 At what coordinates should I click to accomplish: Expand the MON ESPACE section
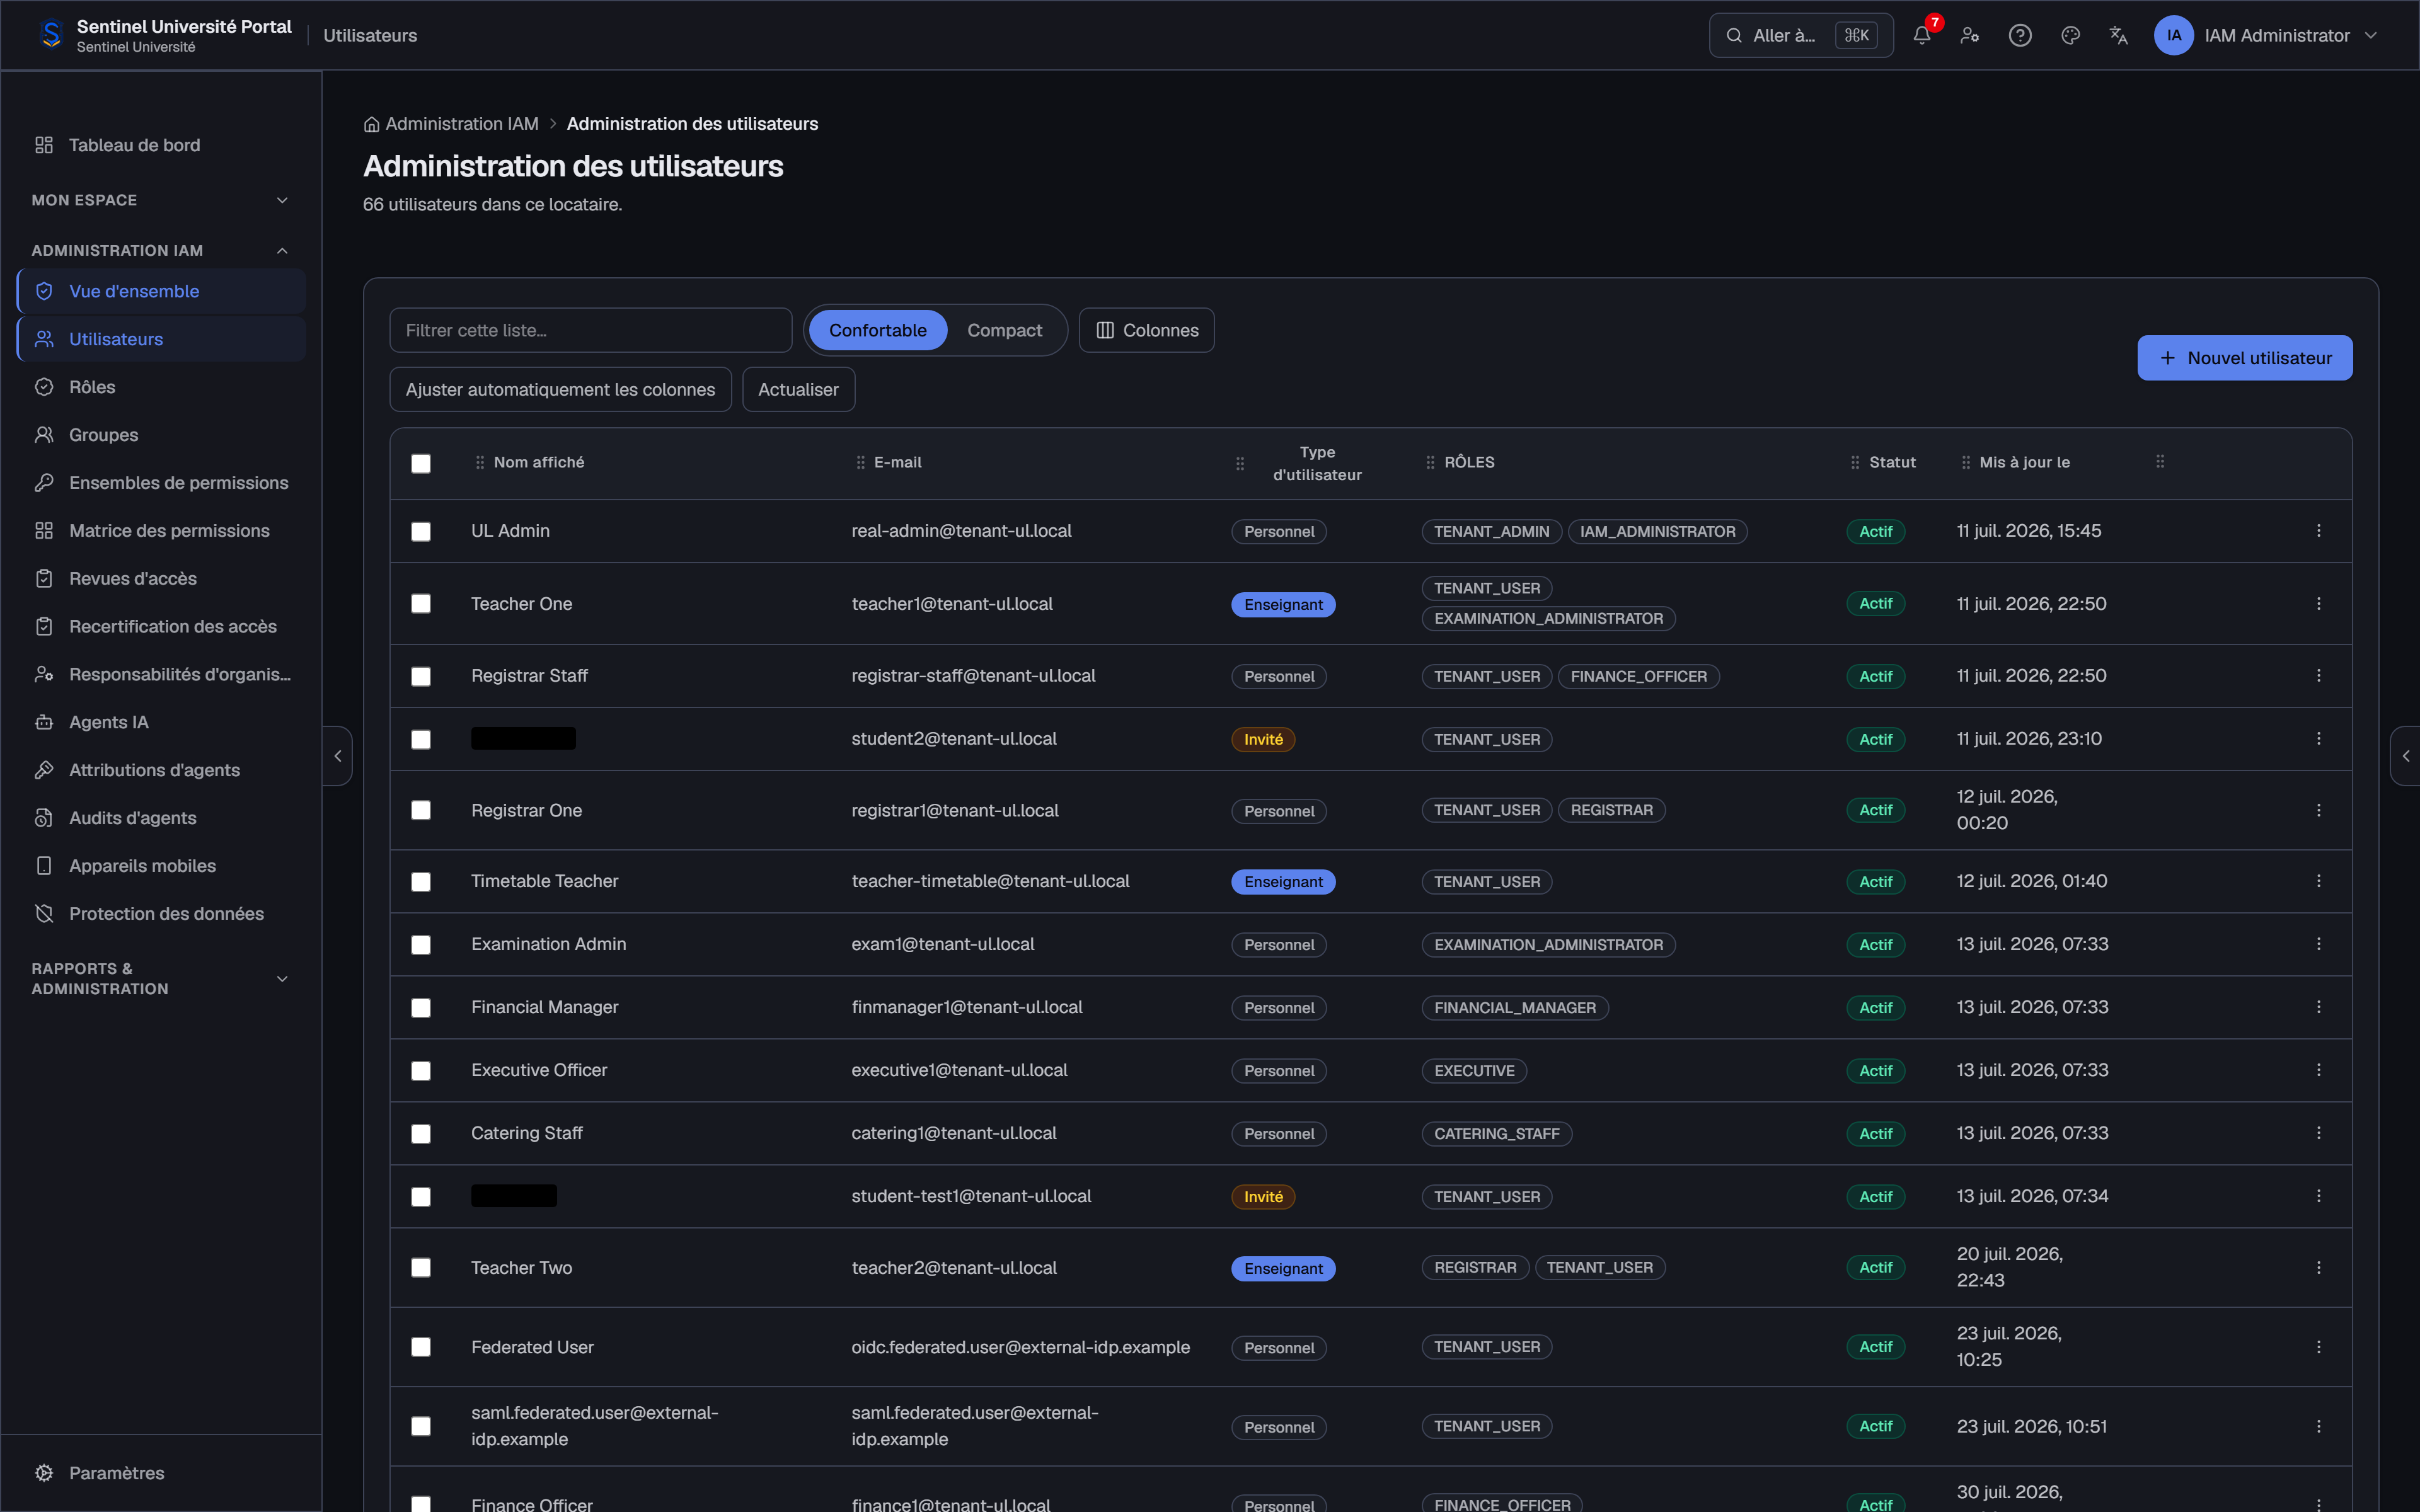(160, 200)
